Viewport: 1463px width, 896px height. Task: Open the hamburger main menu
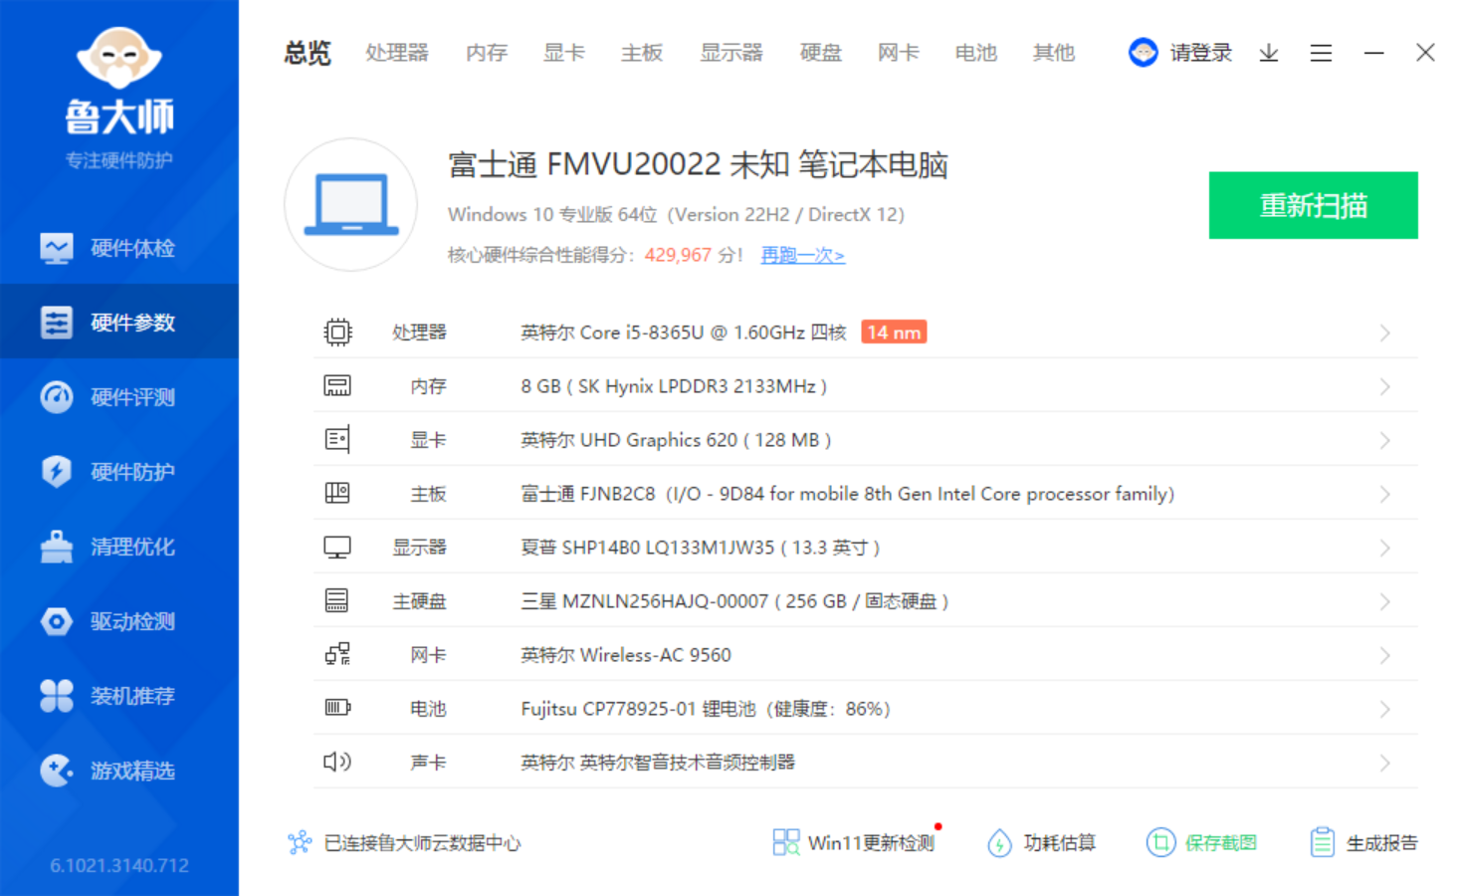pyautogui.click(x=1321, y=53)
